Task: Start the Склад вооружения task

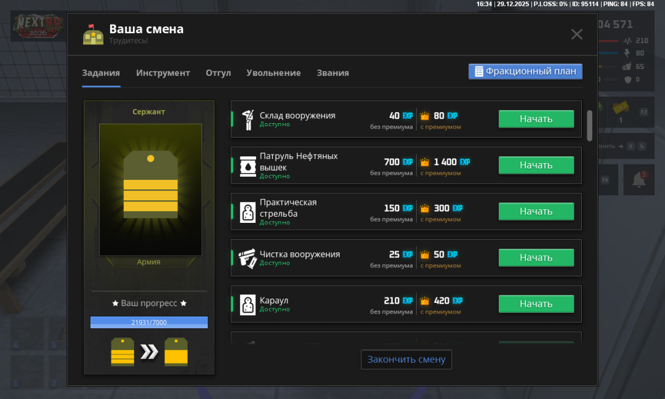Action: [x=536, y=119]
